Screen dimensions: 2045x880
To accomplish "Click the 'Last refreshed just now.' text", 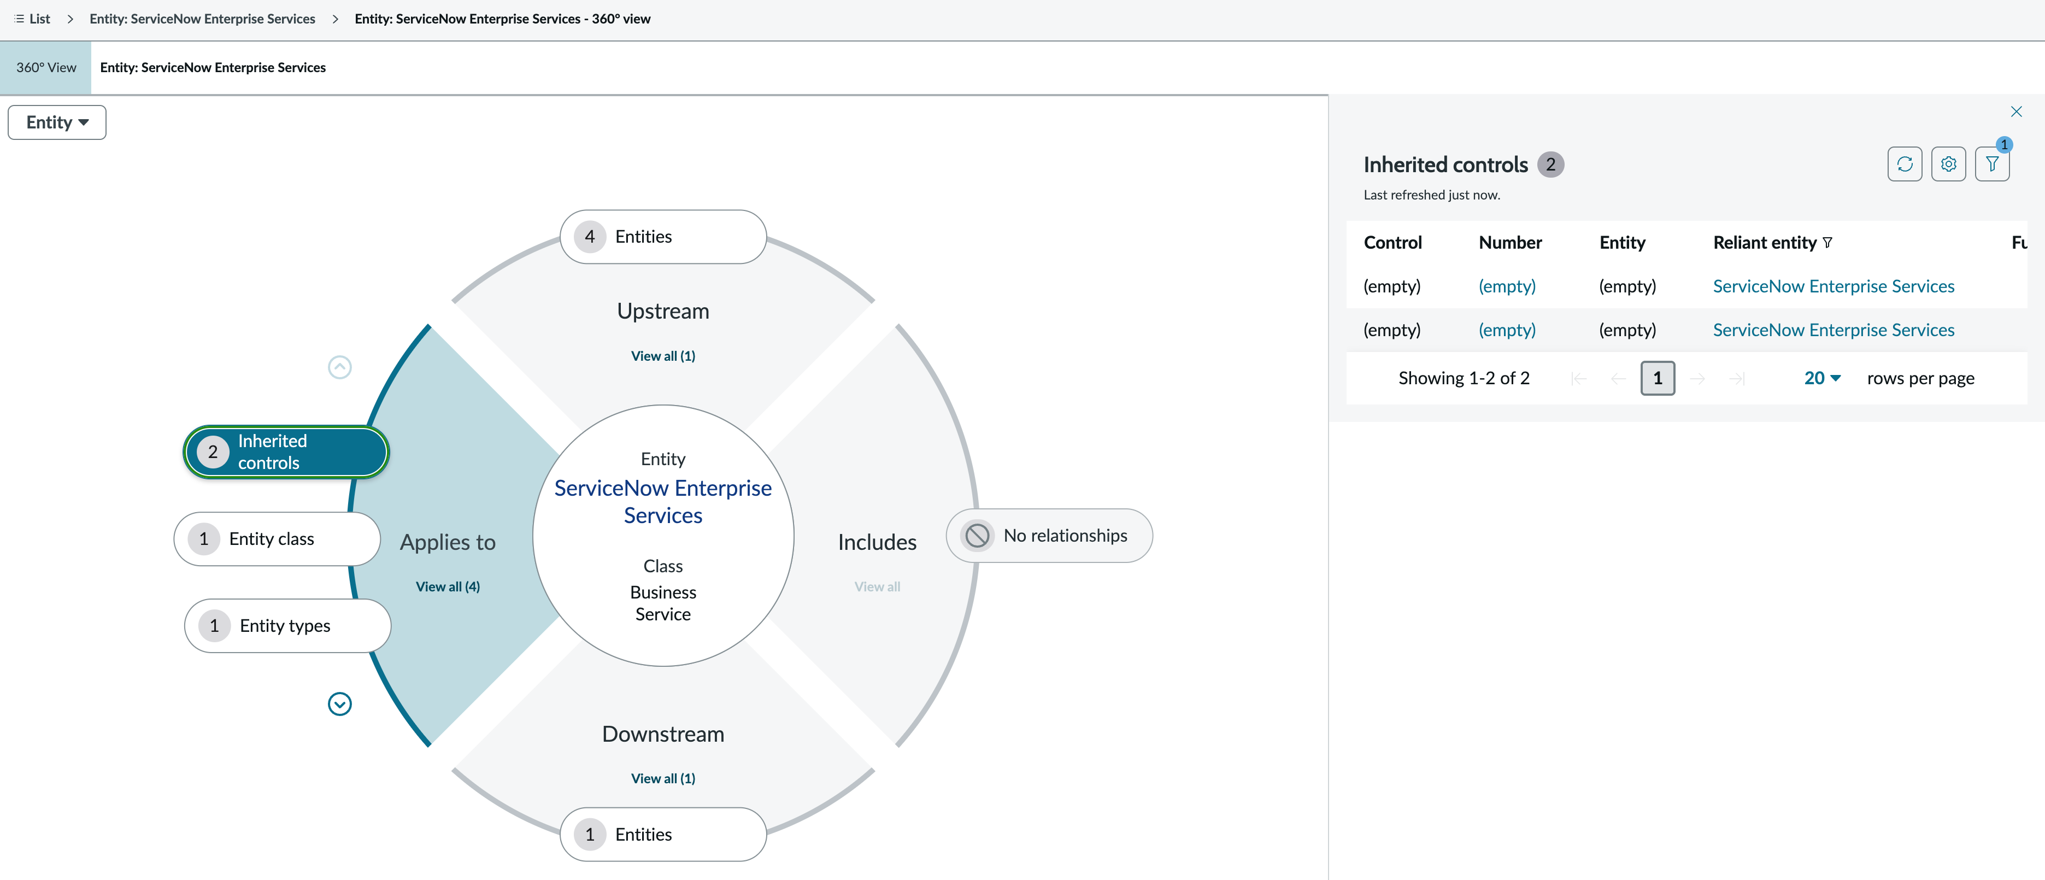I will click(x=1431, y=195).
